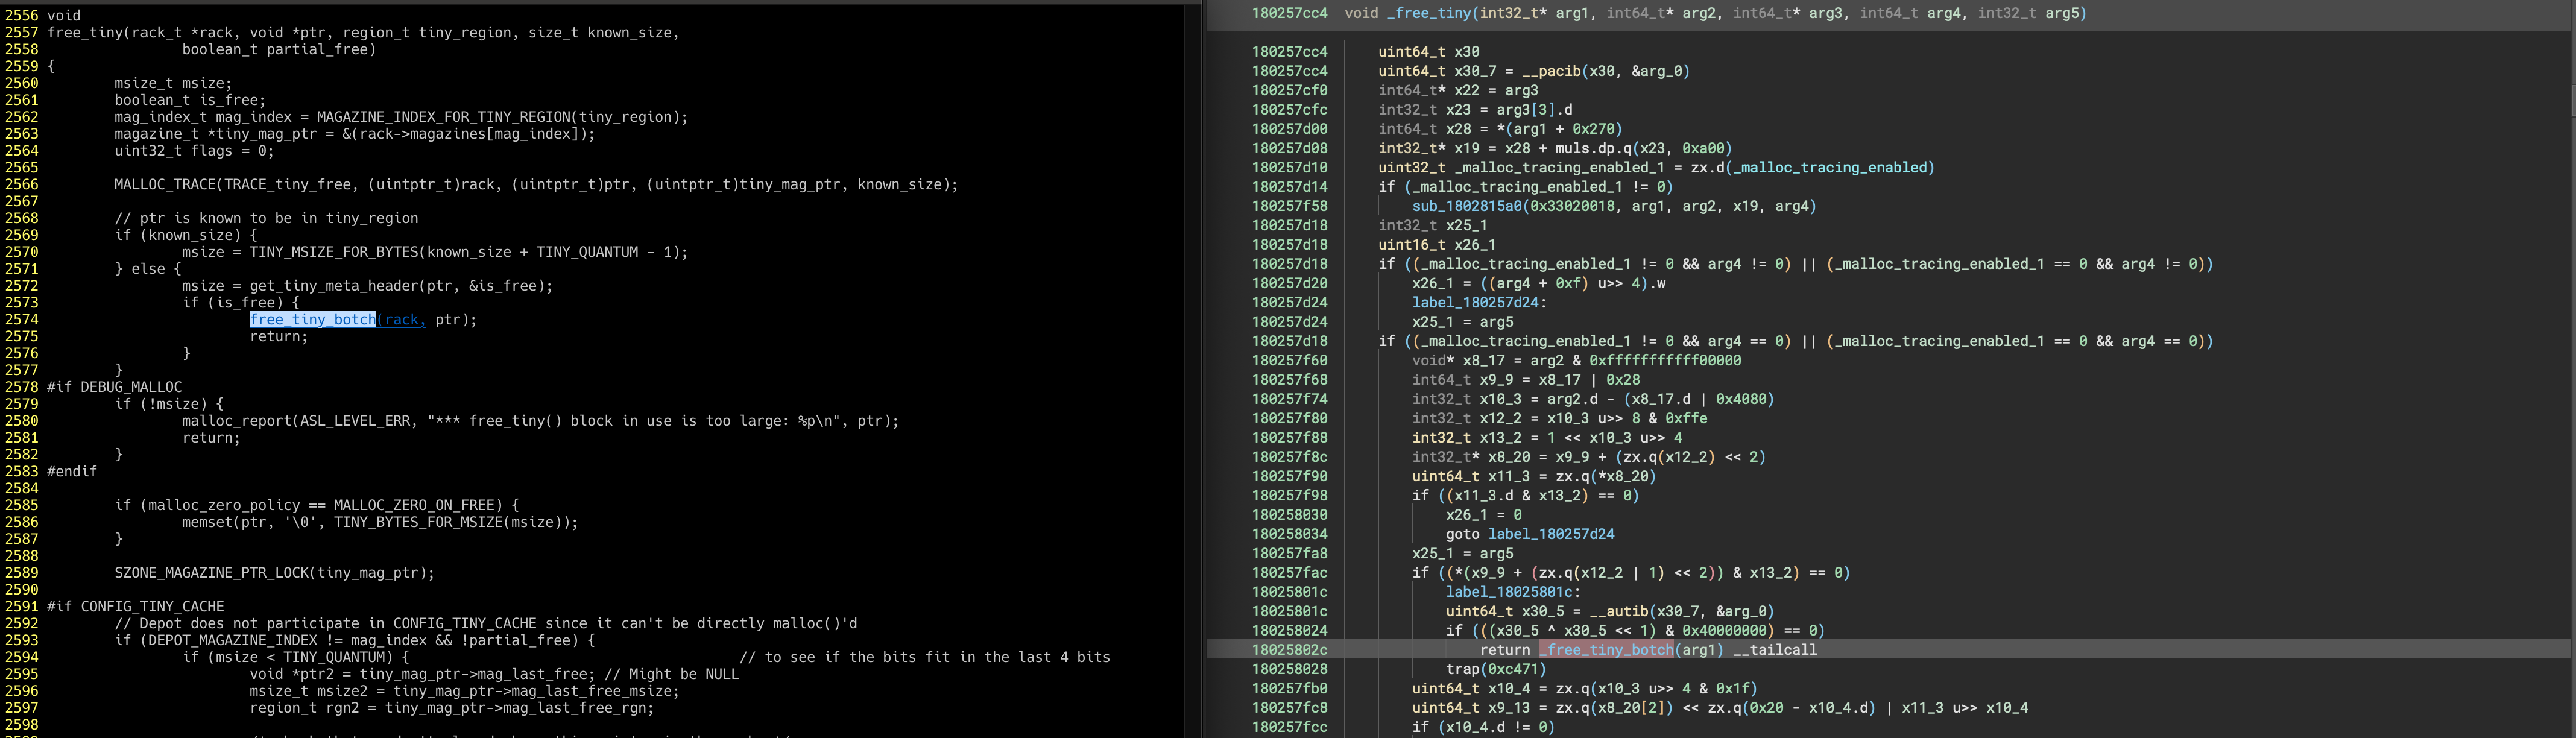Click highlighted _free_tiny_botch tailcall in decompiler
2576x738 pixels.
[1606, 650]
